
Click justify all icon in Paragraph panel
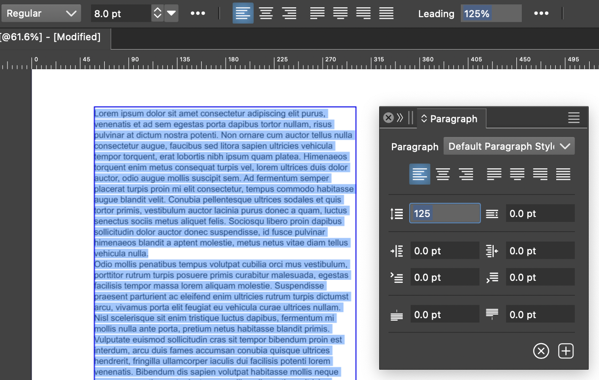click(x=563, y=174)
